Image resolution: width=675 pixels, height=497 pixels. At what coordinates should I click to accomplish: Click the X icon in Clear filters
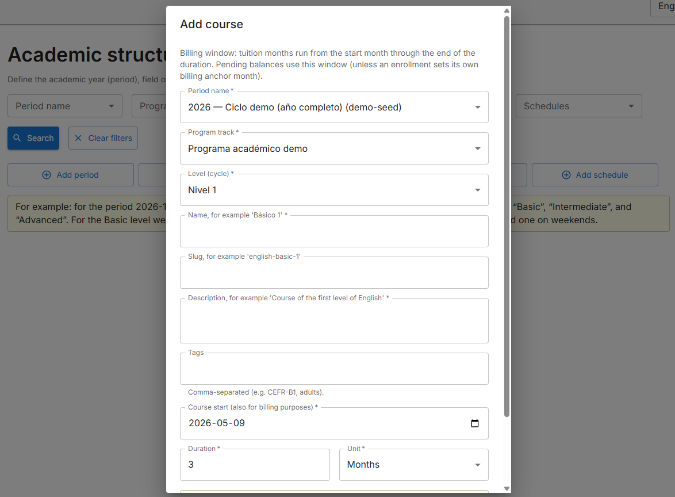[78, 138]
